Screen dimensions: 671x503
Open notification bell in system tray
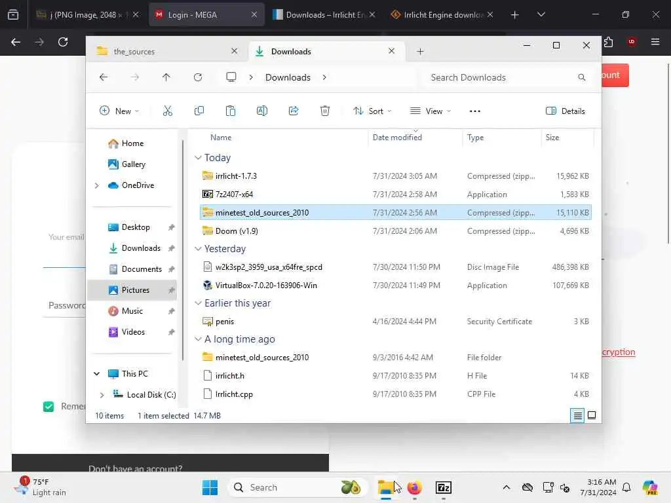click(626, 487)
